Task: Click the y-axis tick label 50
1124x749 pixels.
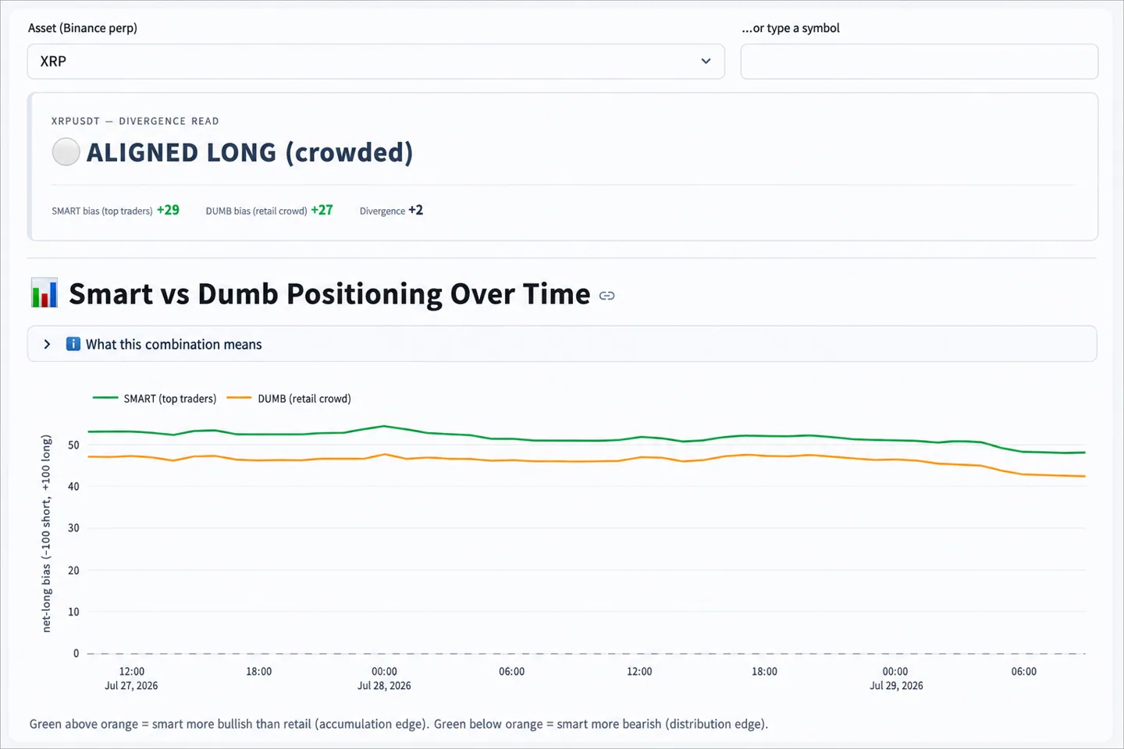Action: [73, 445]
